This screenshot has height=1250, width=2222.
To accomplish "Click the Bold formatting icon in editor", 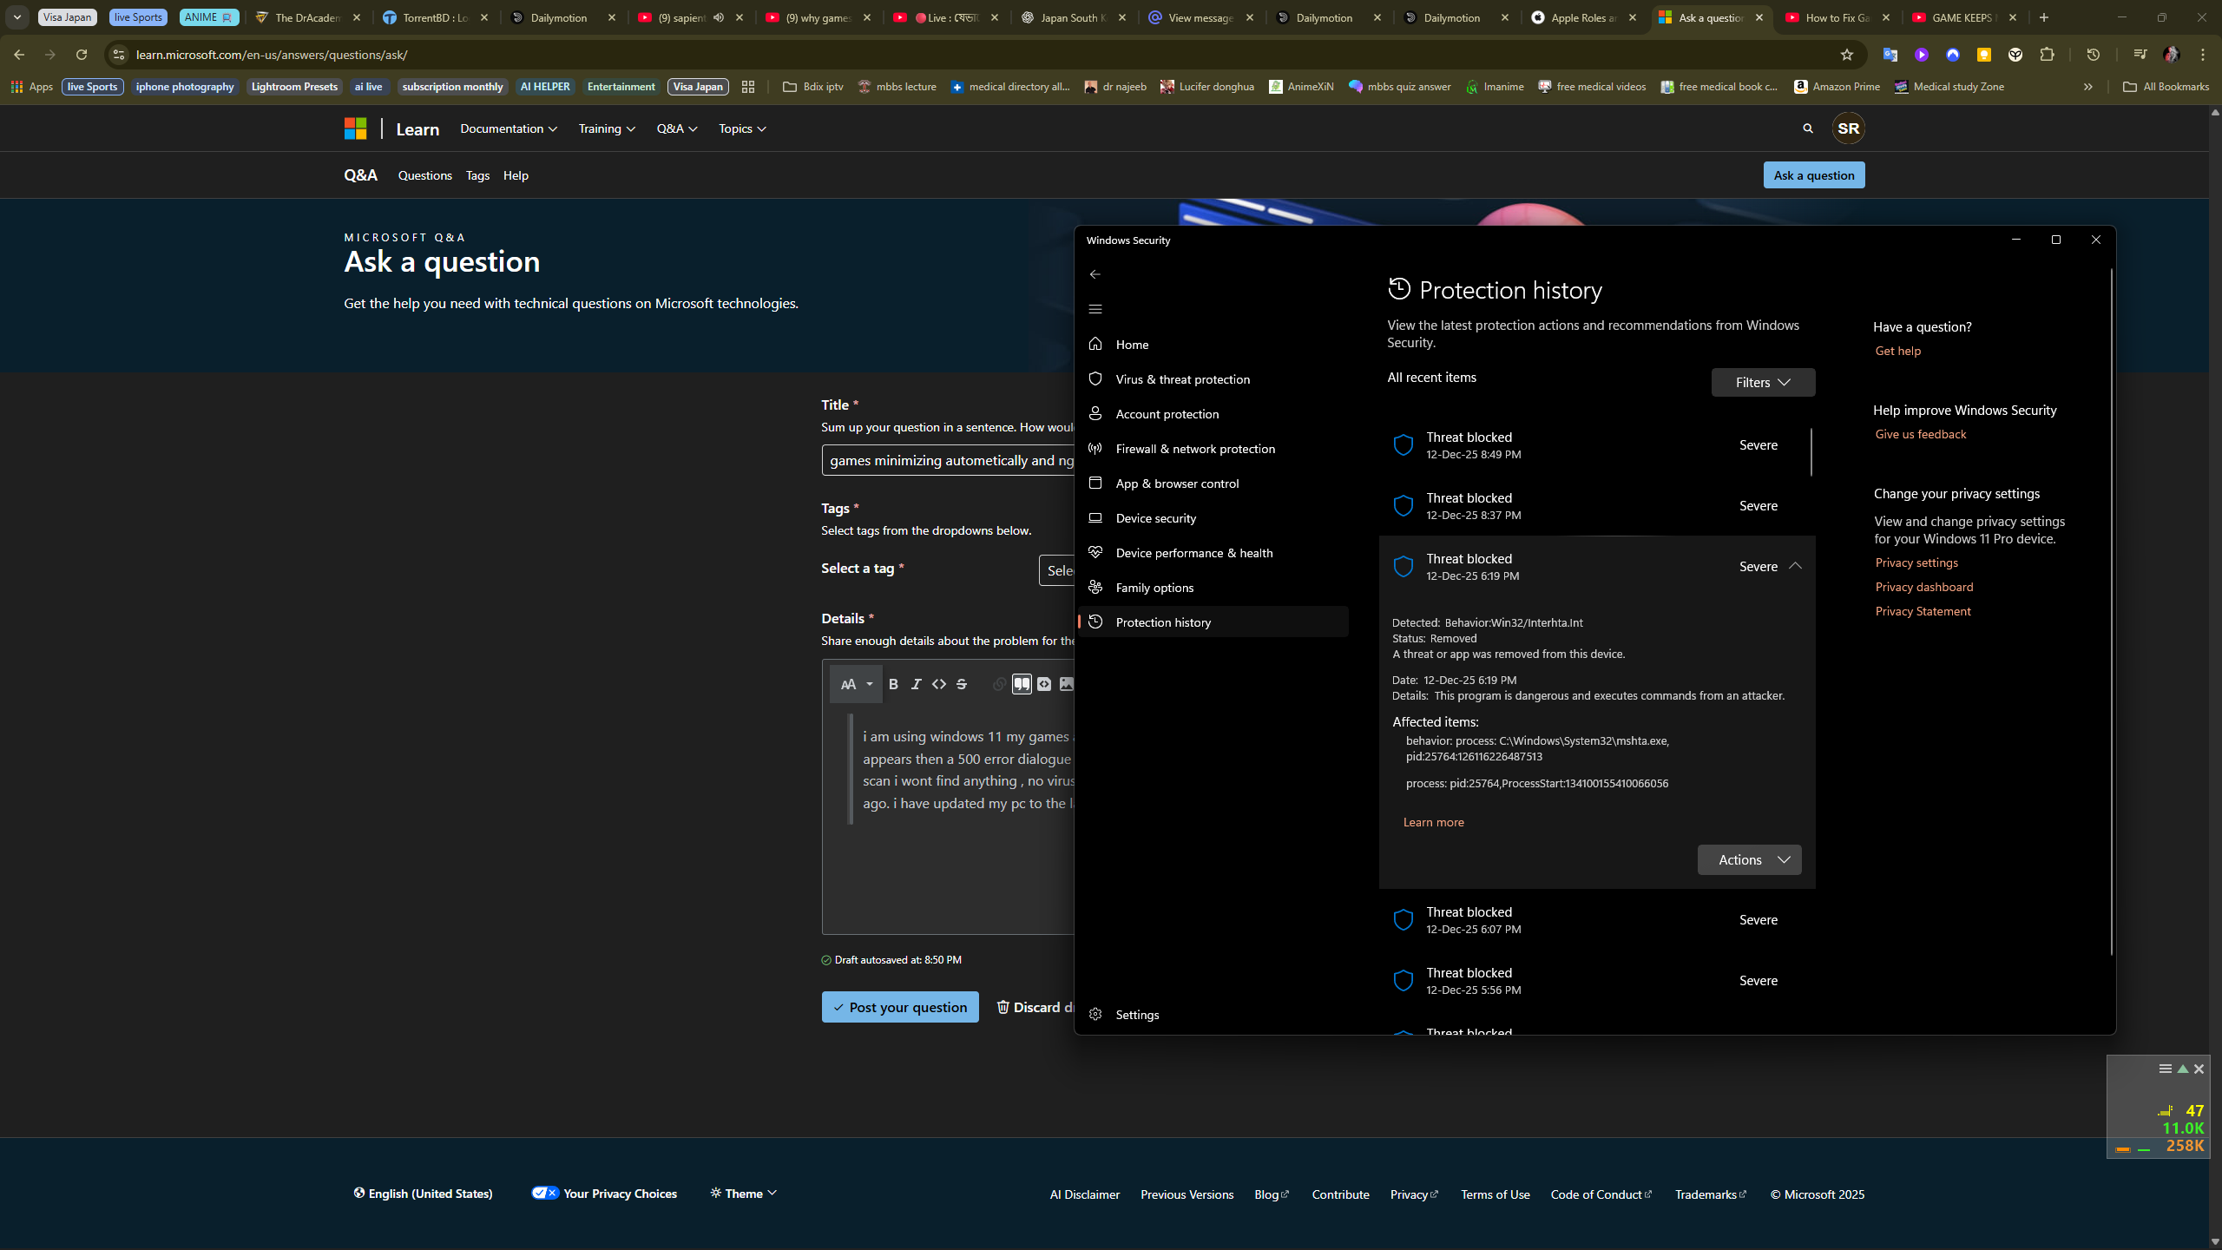I will click(x=893, y=684).
